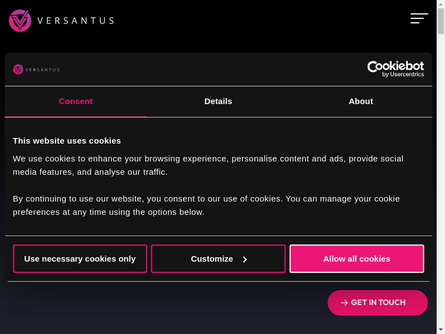Click the page scrollbar thumb
This screenshot has width=445, height=334.
[441, 21]
